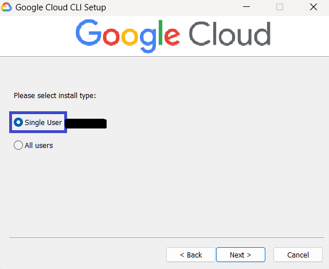Image resolution: width=329 pixels, height=269 pixels.
Task: Click the gray 'Cloud' word in logo
Action: point(230,34)
